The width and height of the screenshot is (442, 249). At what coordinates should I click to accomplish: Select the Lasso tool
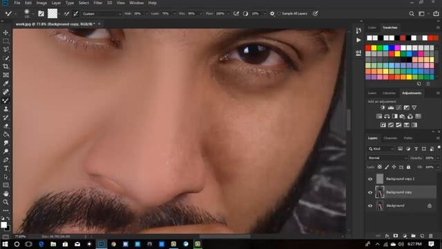[6, 50]
